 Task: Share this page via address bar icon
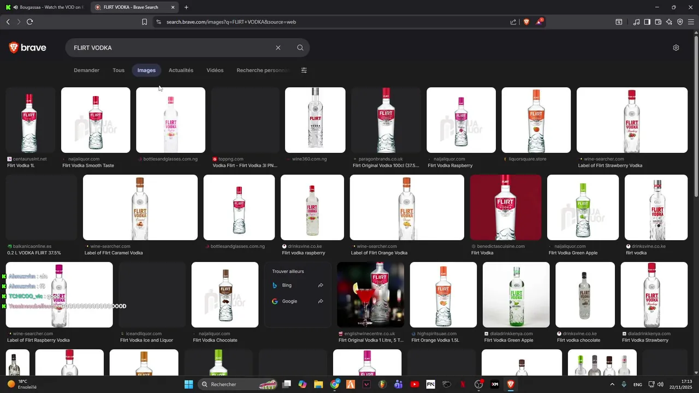[513, 22]
